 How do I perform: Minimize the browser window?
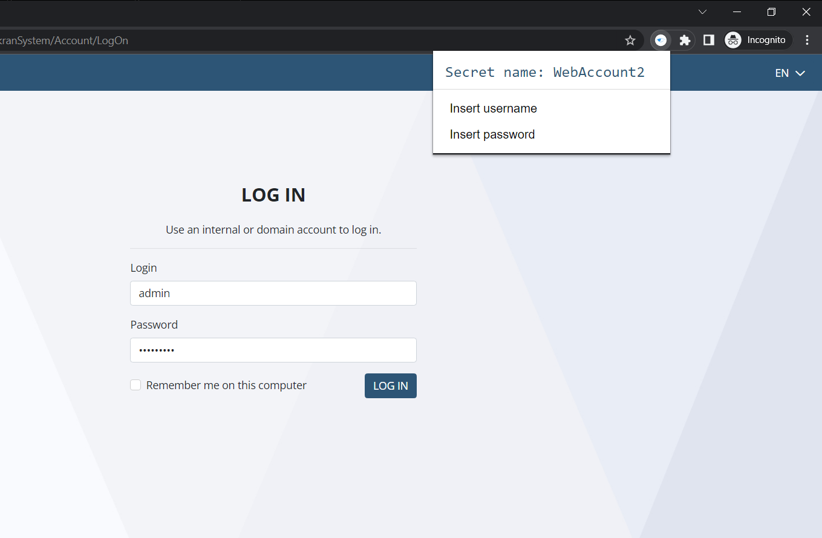point(737,12)
